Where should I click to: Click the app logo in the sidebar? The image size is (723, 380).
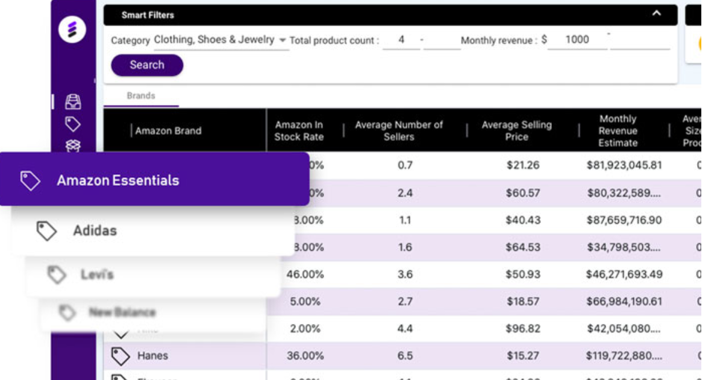tap(72, 30)
